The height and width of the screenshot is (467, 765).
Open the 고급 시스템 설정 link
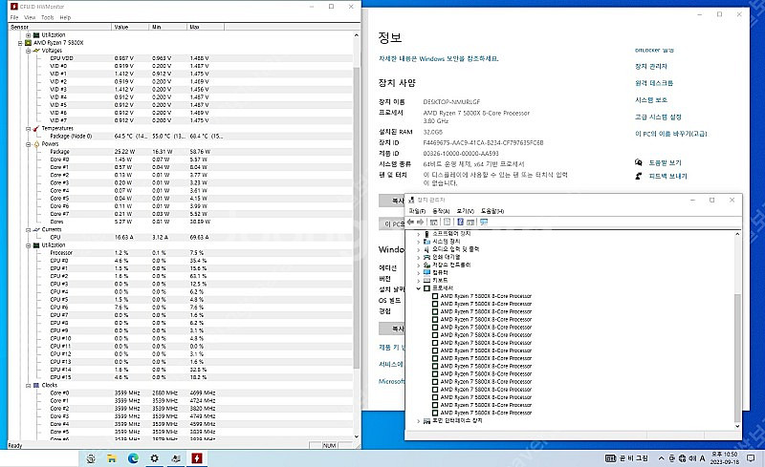tap(658, 117)
